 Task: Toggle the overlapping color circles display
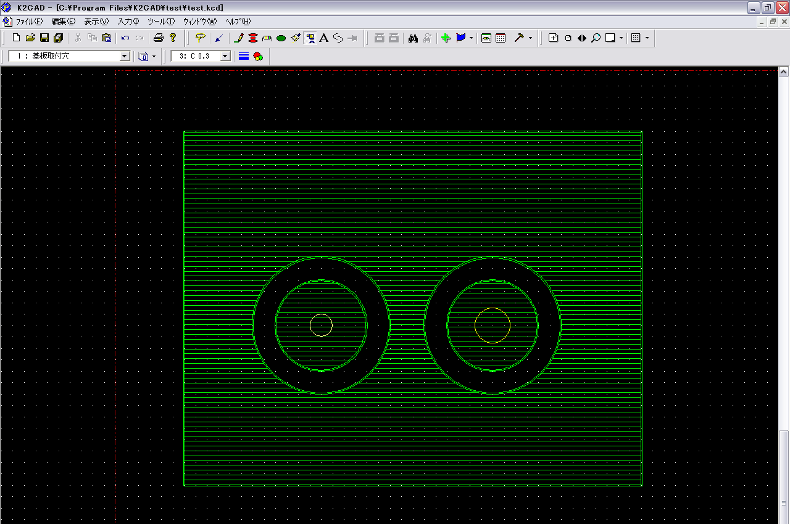click(x=258, y=56)
